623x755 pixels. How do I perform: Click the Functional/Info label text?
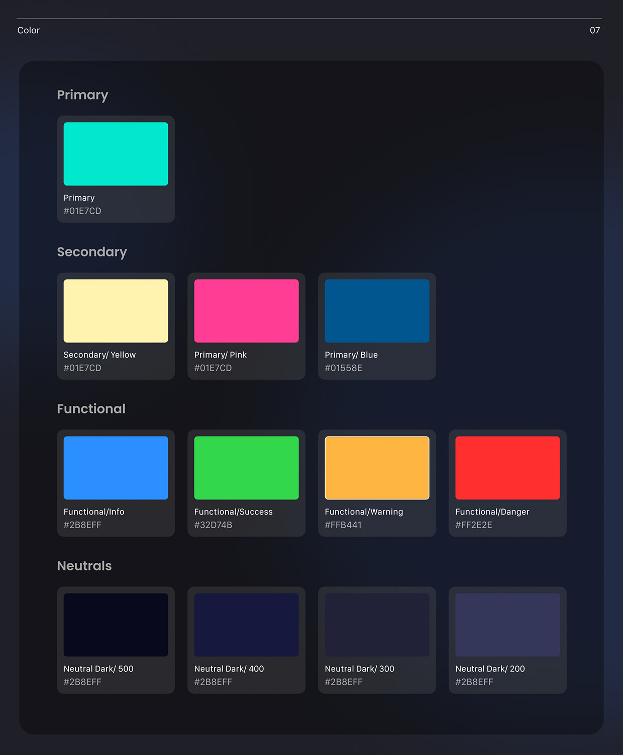(x=94, y=512)
